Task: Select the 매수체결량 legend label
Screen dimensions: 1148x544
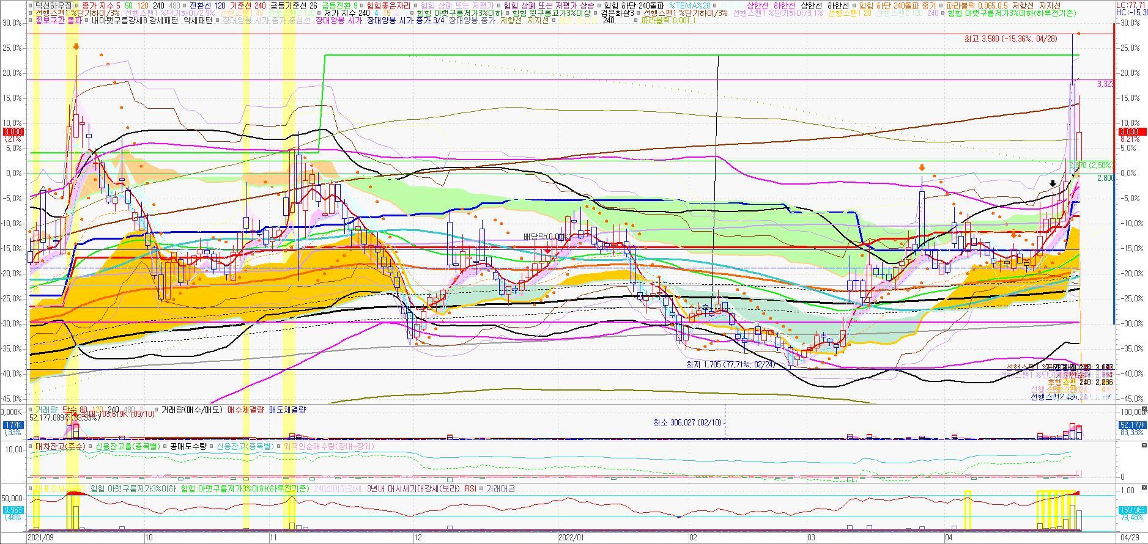Action: pos(246,410)
